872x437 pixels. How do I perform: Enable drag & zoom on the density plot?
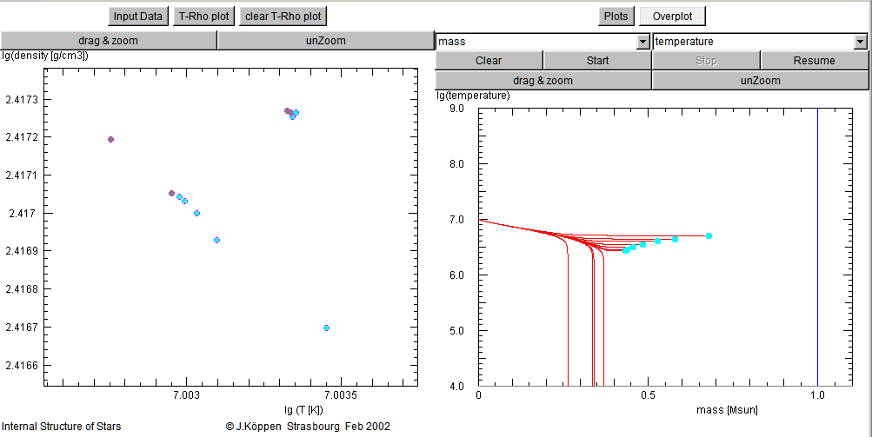[x=108, y=41]
